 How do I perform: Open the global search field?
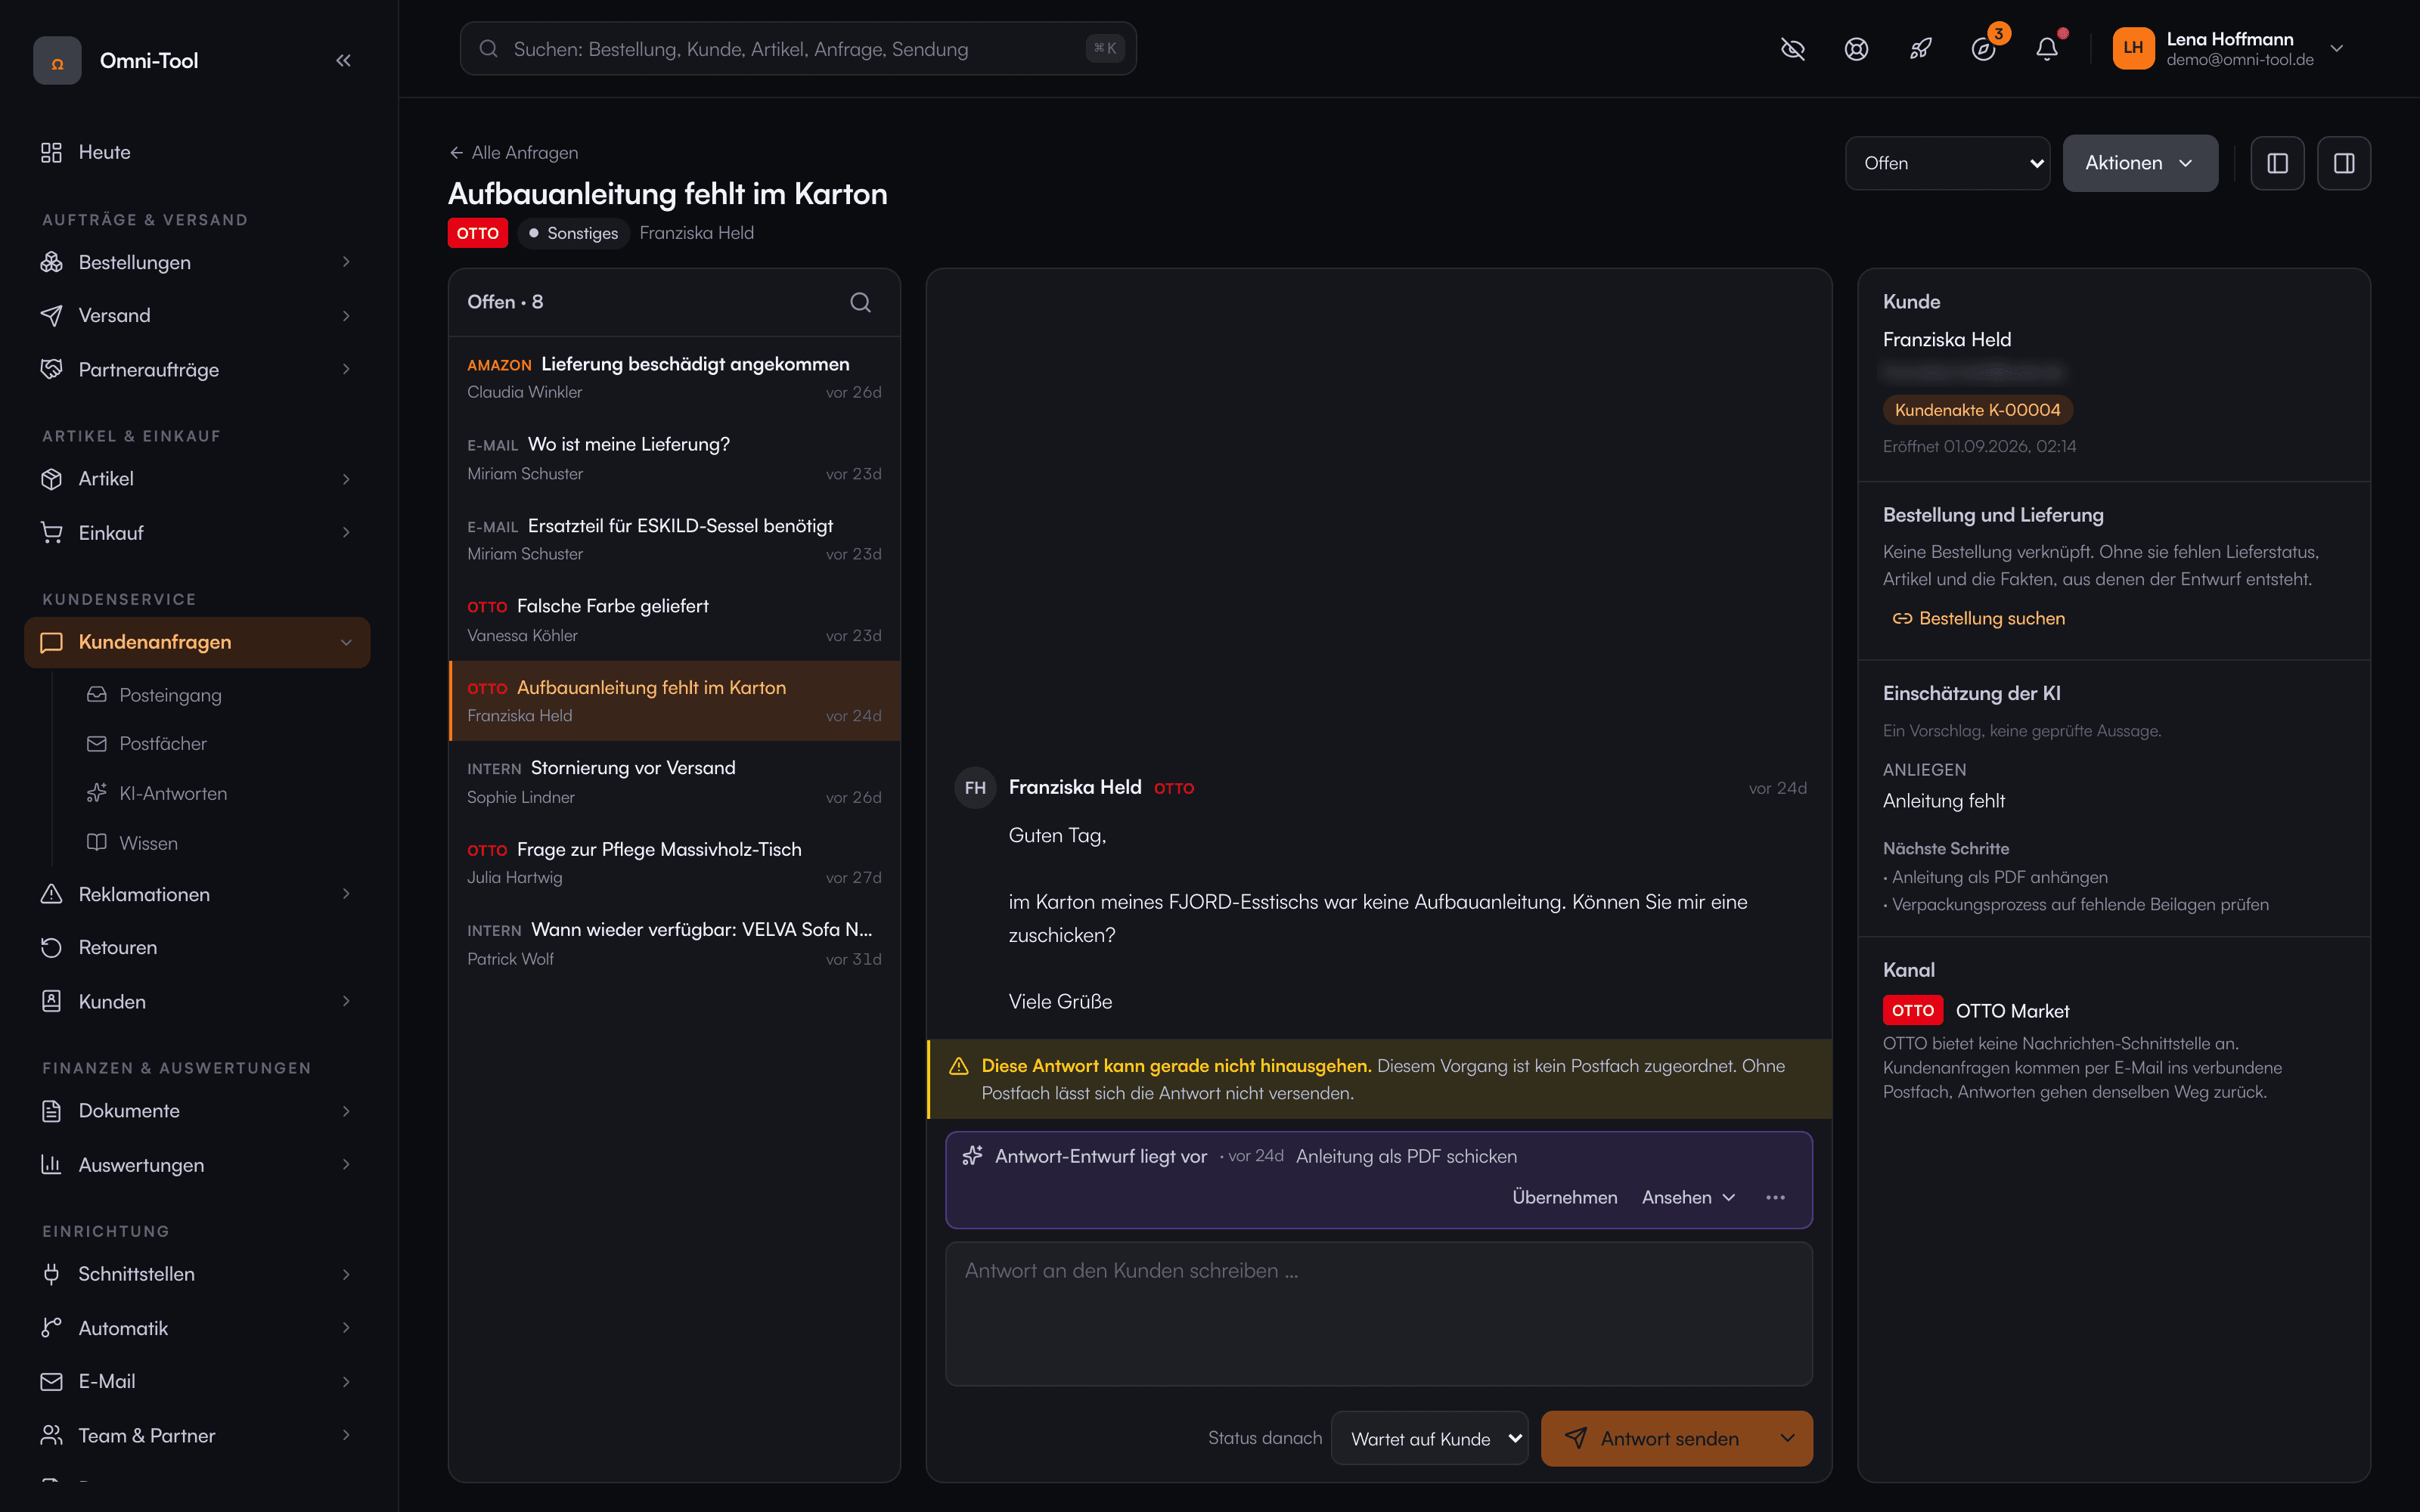coord(798,49)
